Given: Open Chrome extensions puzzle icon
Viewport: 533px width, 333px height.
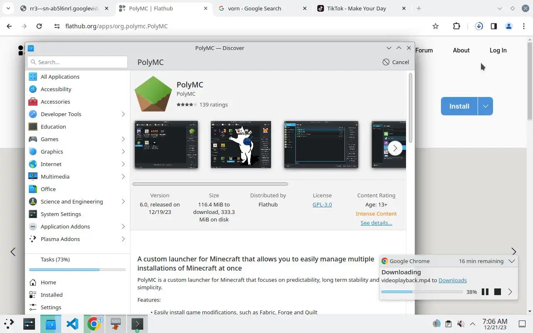Looking at the screenshot, I should [x=456, y=26].
